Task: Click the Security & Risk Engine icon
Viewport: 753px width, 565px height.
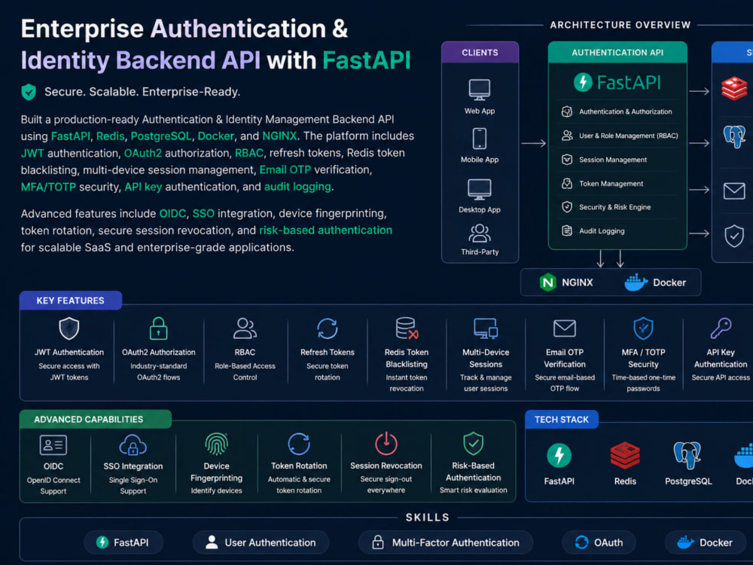Action: tap(567, 207)
